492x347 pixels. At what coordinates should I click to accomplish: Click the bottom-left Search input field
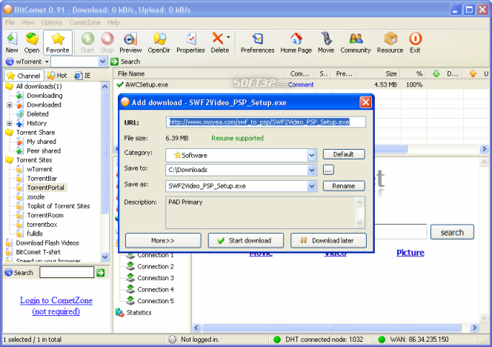click(x=67, y=272)
